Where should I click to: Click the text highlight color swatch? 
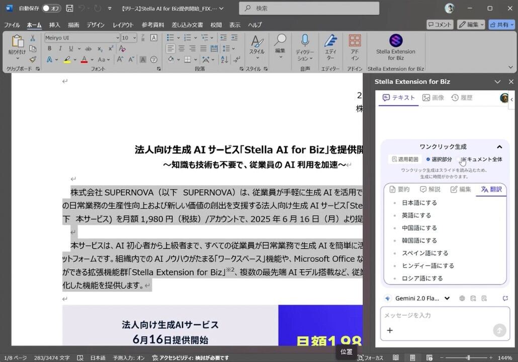pos(67,60)
